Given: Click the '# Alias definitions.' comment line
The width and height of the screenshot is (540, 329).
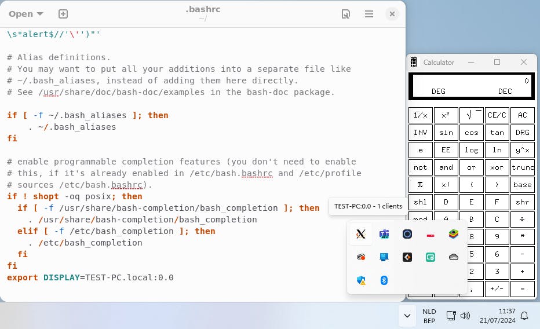Looking at the screenshot, I should [x=59, y=57].
